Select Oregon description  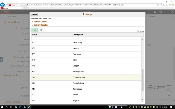pyautogui.click(x=76, y=66)
